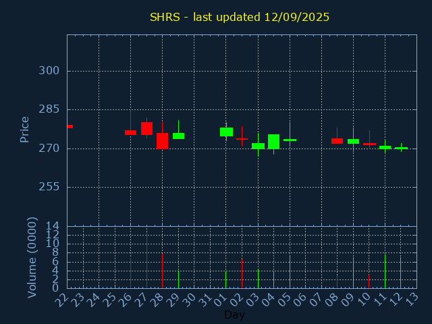Image resolution: width=432 pixels, height=324 pixels.
Task: Click the 'Price' axis title
Action: (24, 130)
